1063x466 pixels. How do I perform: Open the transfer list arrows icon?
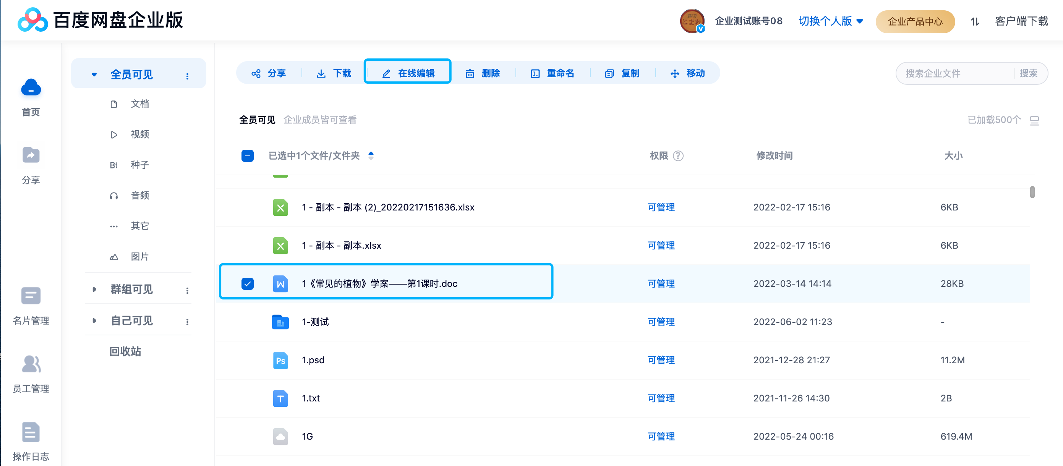tap(975, 21)
